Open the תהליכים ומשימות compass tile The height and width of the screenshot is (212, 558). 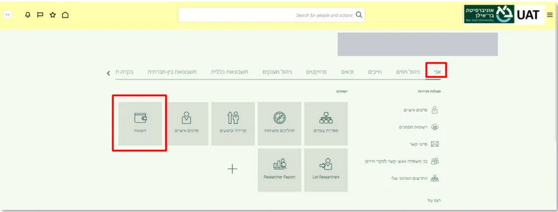point(280,124)
